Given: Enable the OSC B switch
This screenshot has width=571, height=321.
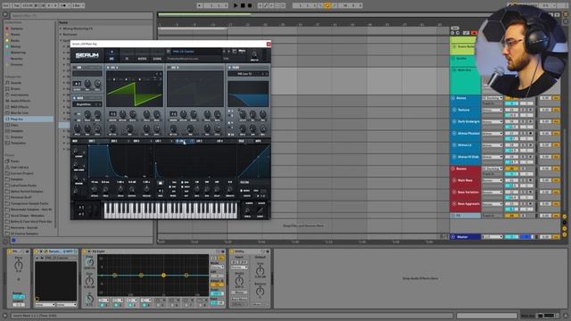Looking at the screenshot, I should pyautogui.click(x=169, y=68).
